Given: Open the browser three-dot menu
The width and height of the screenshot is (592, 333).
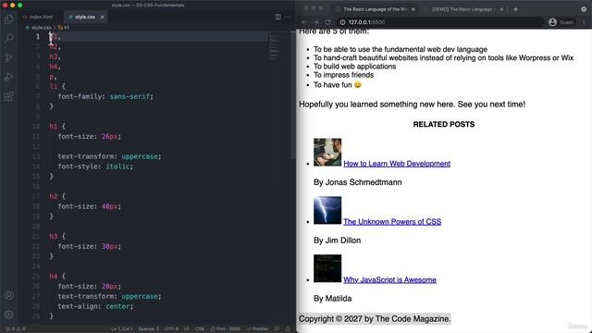Looking at the screenshot, I should [x=584, y=22].
